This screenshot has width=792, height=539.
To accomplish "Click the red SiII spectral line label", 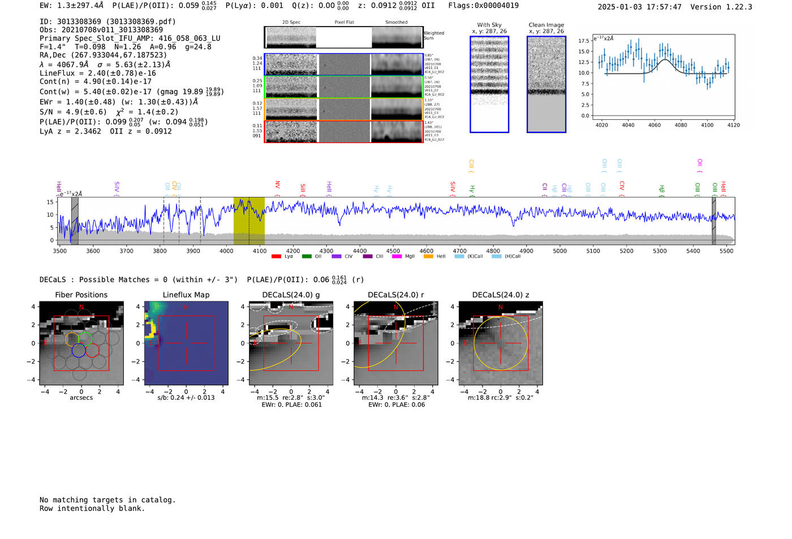I will coord(303,189).
